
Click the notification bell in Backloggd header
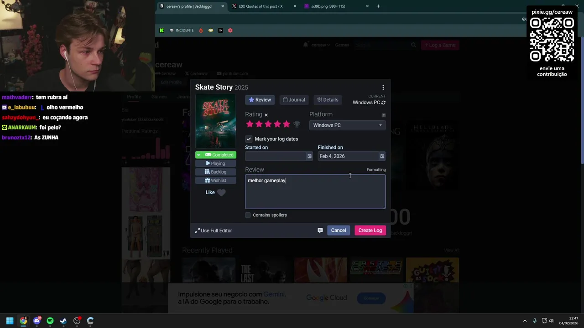[x=306, y=45]
